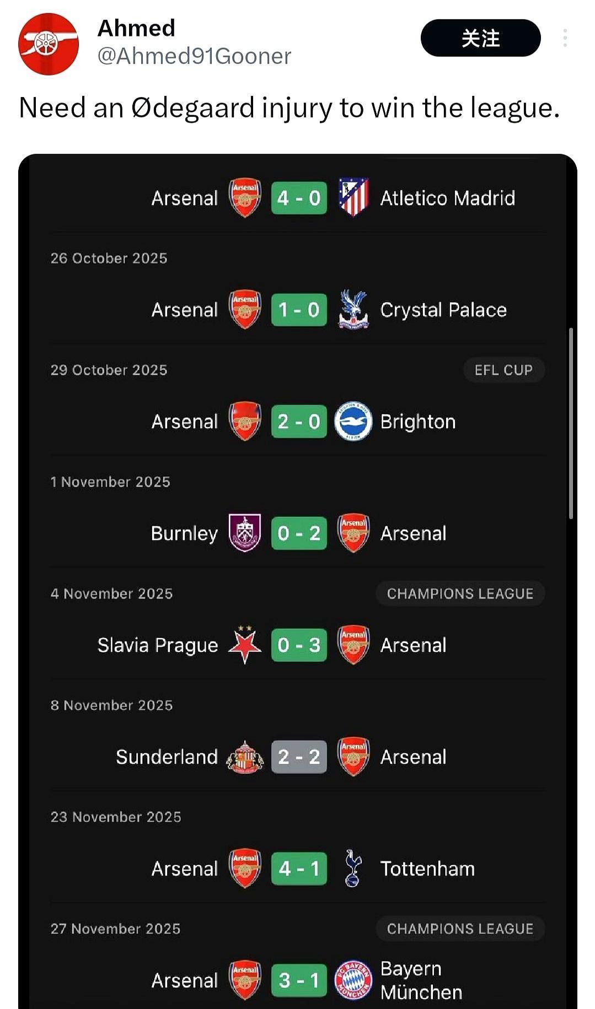Open the three-dot more options menu
595x1009 pixels.
[565, 38]
